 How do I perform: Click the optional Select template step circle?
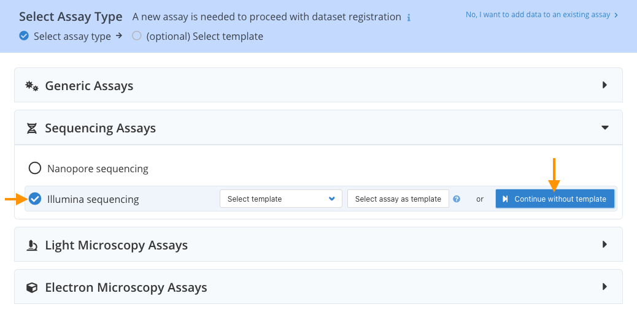(x=136, y=36)
